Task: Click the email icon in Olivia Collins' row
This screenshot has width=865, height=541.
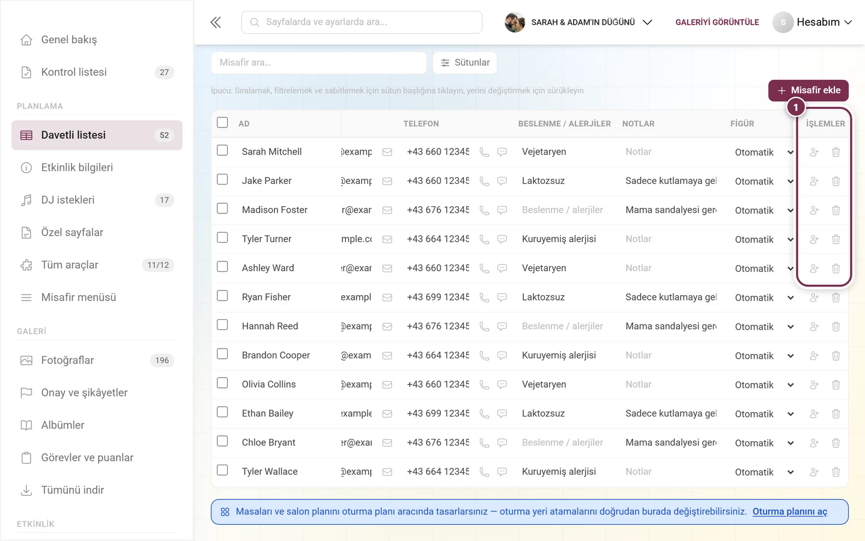Action: [387, 385]
